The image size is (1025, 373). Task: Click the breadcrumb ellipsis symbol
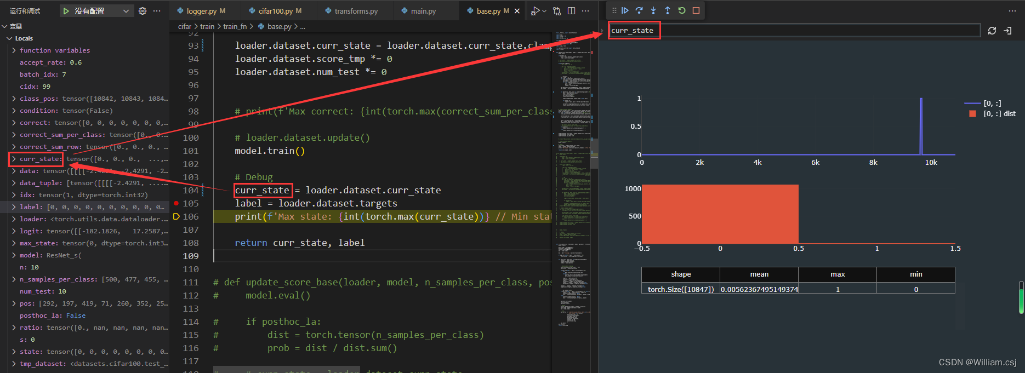pos(303,26)
